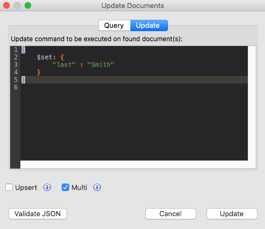Open the Multi info icon
The width and height of the screenshot is (265, 229).
[x=97, y=187]
